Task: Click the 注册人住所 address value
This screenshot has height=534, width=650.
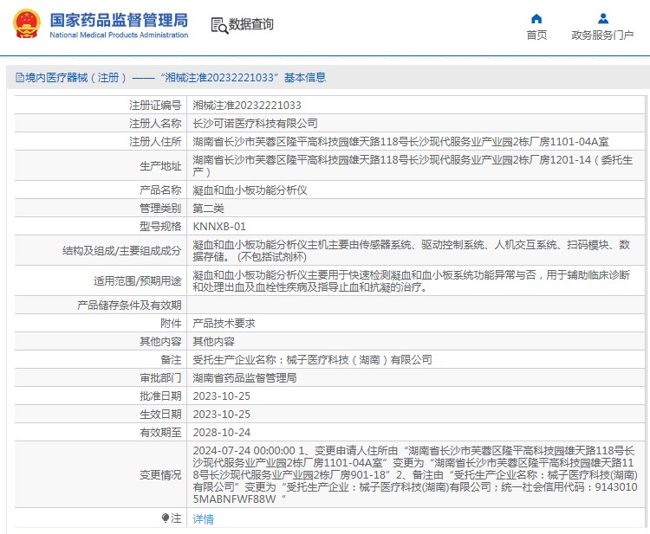Action: click(x=400, y=142)
